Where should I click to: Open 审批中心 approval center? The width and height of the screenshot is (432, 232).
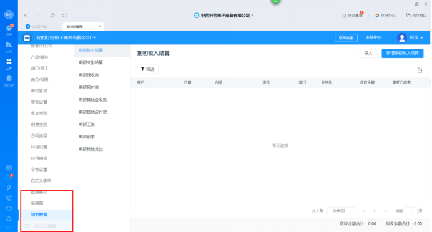373,37
